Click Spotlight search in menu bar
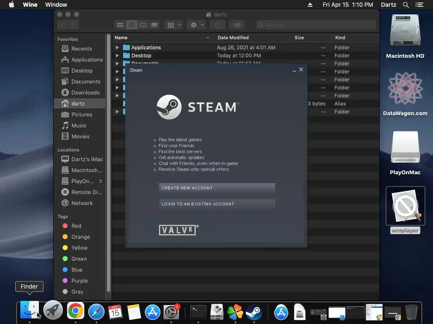 406,5
